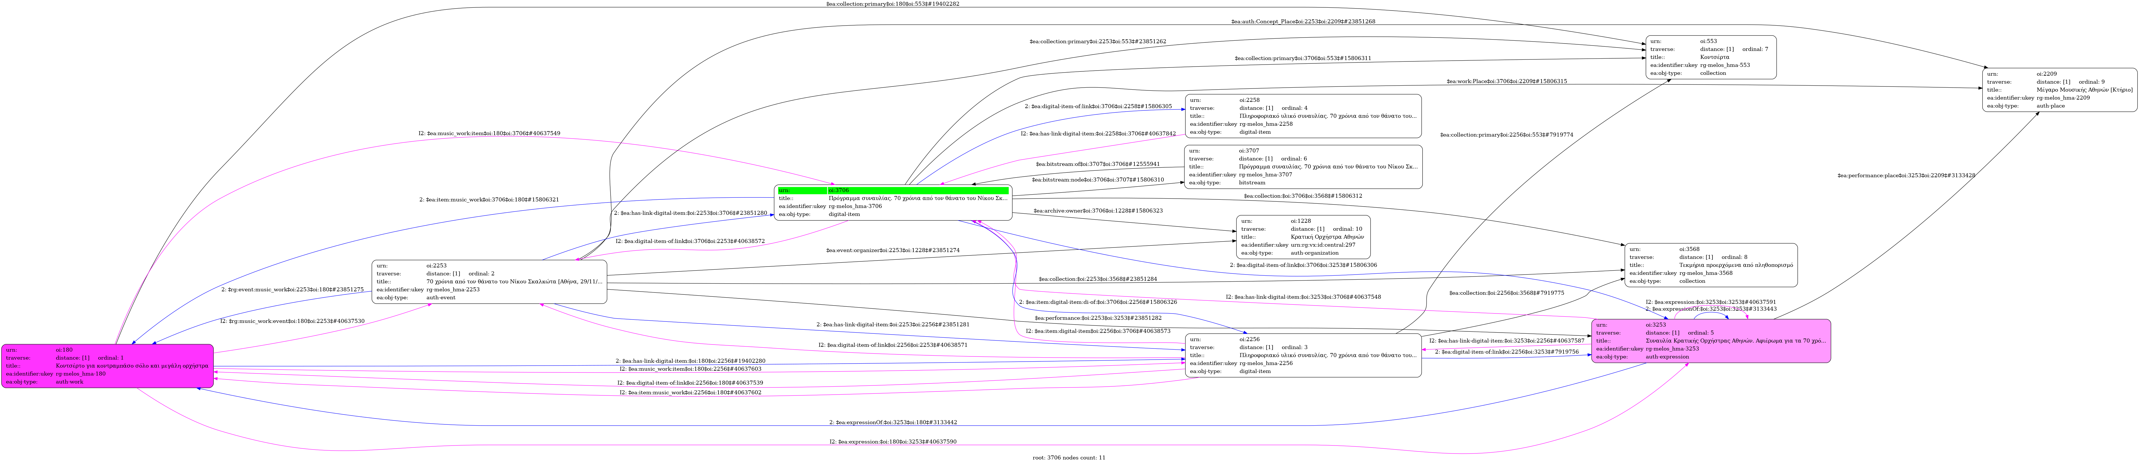The image size is (2139, 464).
Task: Click edge label ea:collection:primary oi:180 to oi:553
Action: coord(893,4)
